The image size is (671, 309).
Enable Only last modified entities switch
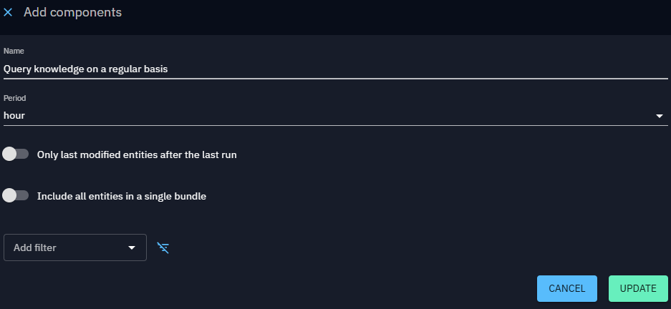(x=16, y=154)
